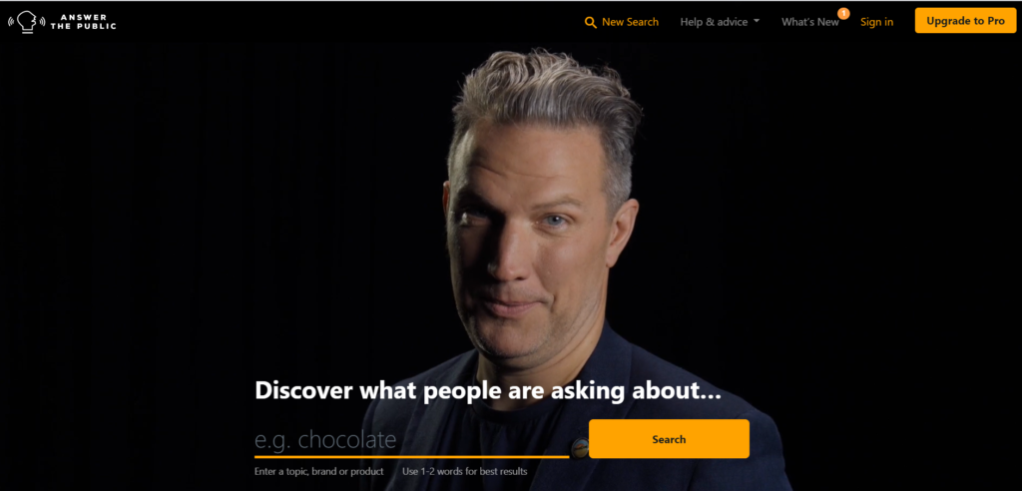Click the magnifying glass icon beside New Search
Image resolution: width=1022 pixels, height=491 pixels.
pos(591,22)
